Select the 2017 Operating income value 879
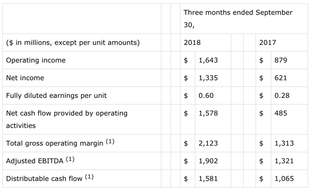 281,60
